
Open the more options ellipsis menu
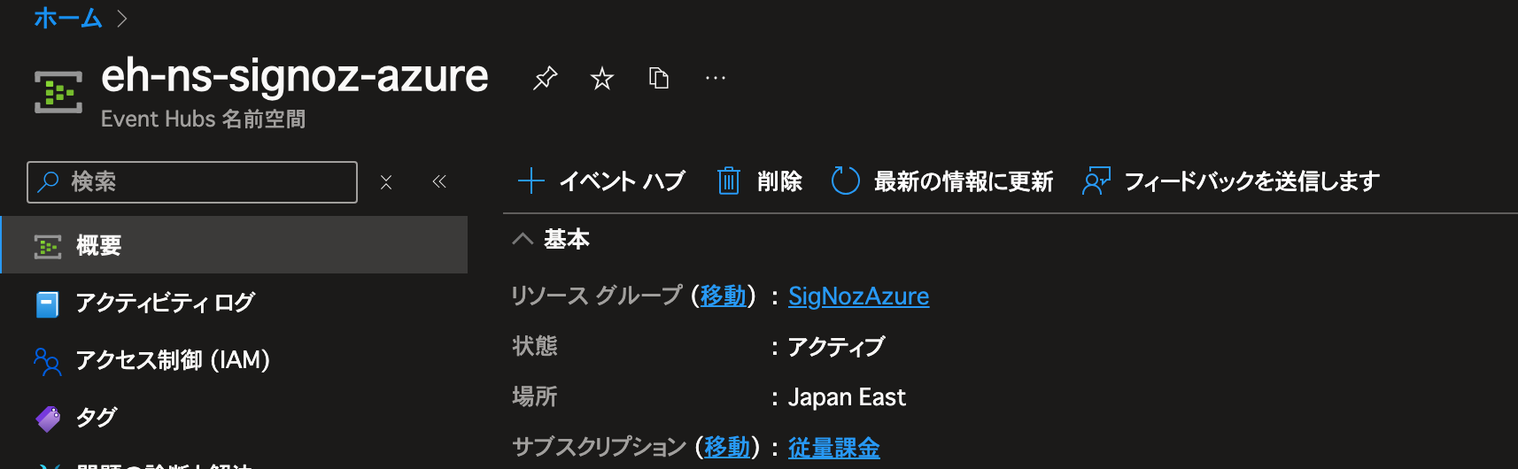(716, 79)
